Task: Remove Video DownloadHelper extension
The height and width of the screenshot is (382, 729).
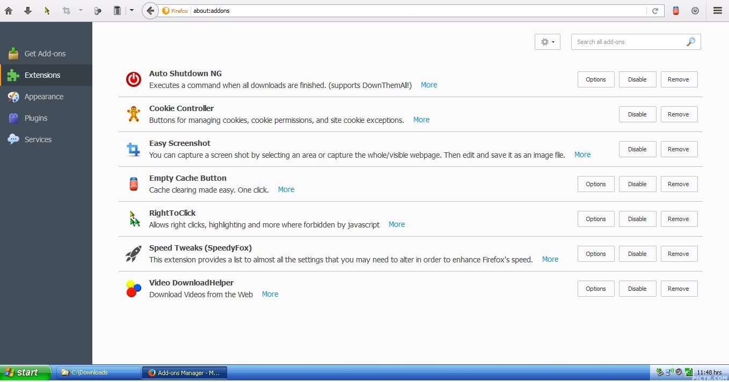Action: 679,289
